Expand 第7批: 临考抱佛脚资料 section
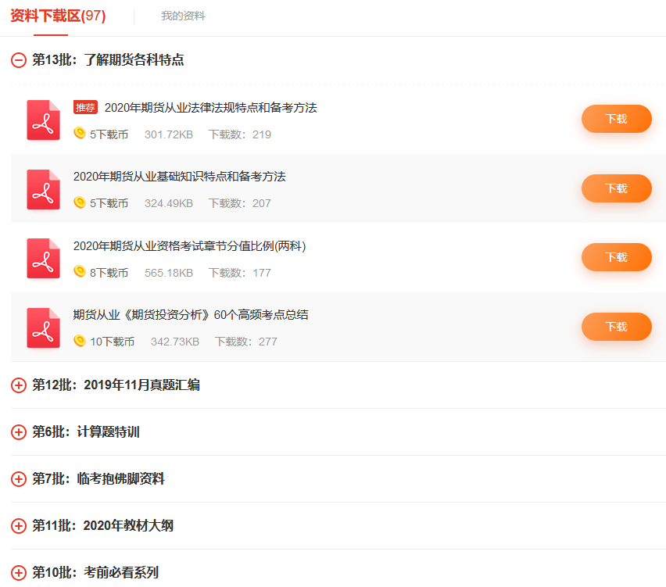Viewport: 666px width, 587px height. pos(19,479)
